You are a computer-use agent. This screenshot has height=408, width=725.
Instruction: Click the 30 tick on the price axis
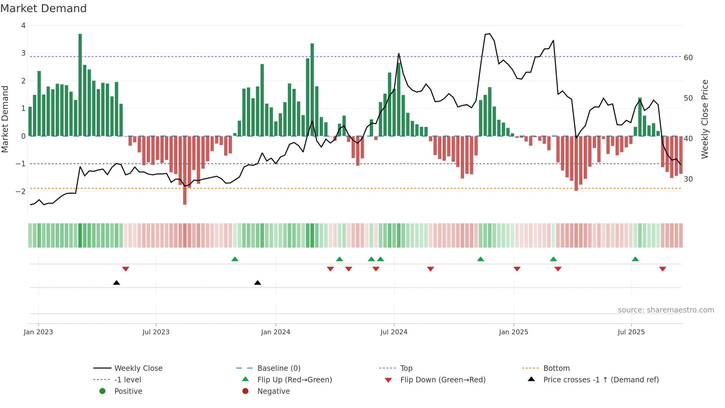[688, 179]
